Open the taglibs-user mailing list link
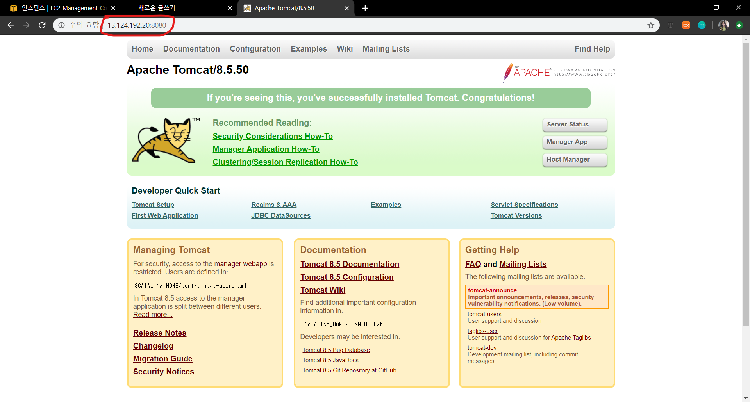 click(x=482, y=331)
